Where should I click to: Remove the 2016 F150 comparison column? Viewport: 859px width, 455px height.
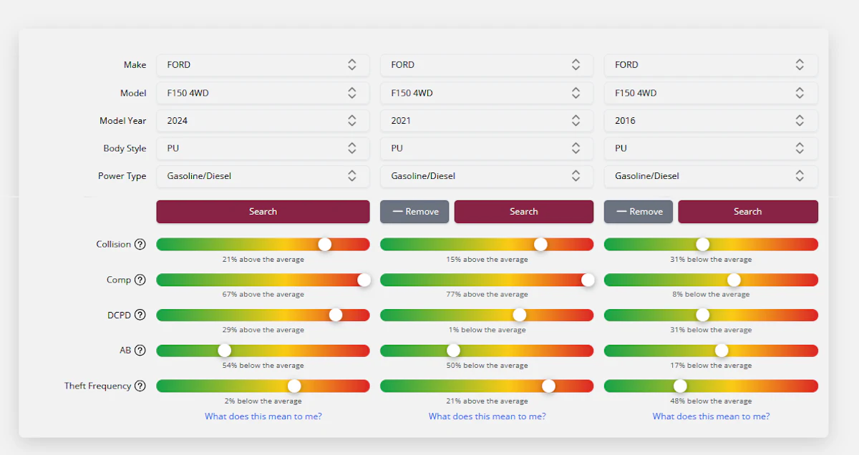pyautogui.click(x=639, y=212)
